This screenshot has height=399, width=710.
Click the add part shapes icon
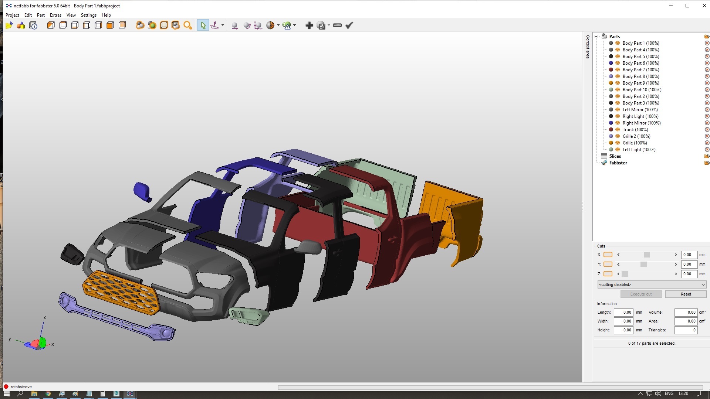21,25
